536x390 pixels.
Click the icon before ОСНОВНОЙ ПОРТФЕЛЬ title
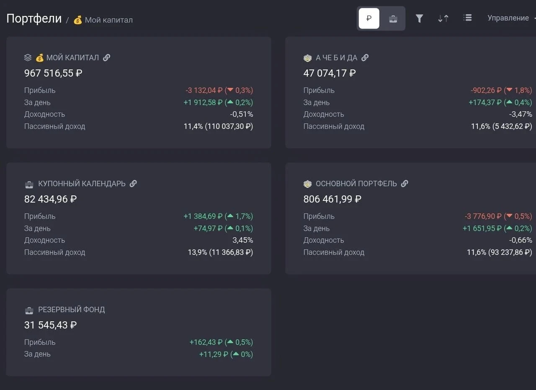[x=308, y=184]
